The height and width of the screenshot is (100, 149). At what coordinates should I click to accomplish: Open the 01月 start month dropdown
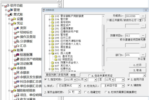click(x=85, y=79)
